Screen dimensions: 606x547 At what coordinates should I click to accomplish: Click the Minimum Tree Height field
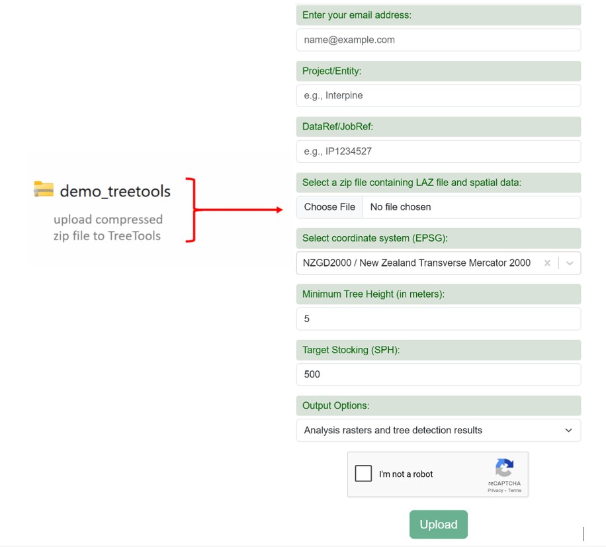[x=438, y=319]
